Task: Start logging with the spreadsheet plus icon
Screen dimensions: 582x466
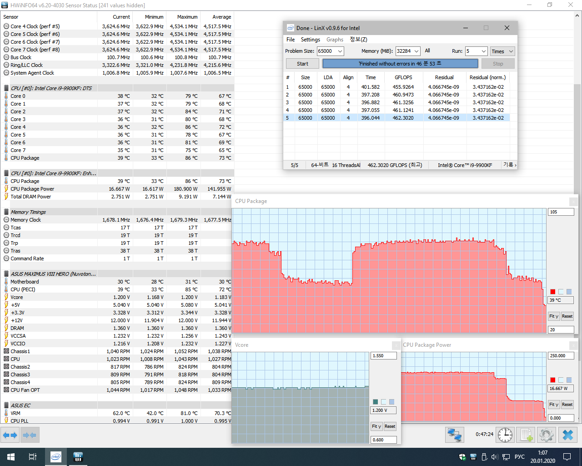Action: 526,435
